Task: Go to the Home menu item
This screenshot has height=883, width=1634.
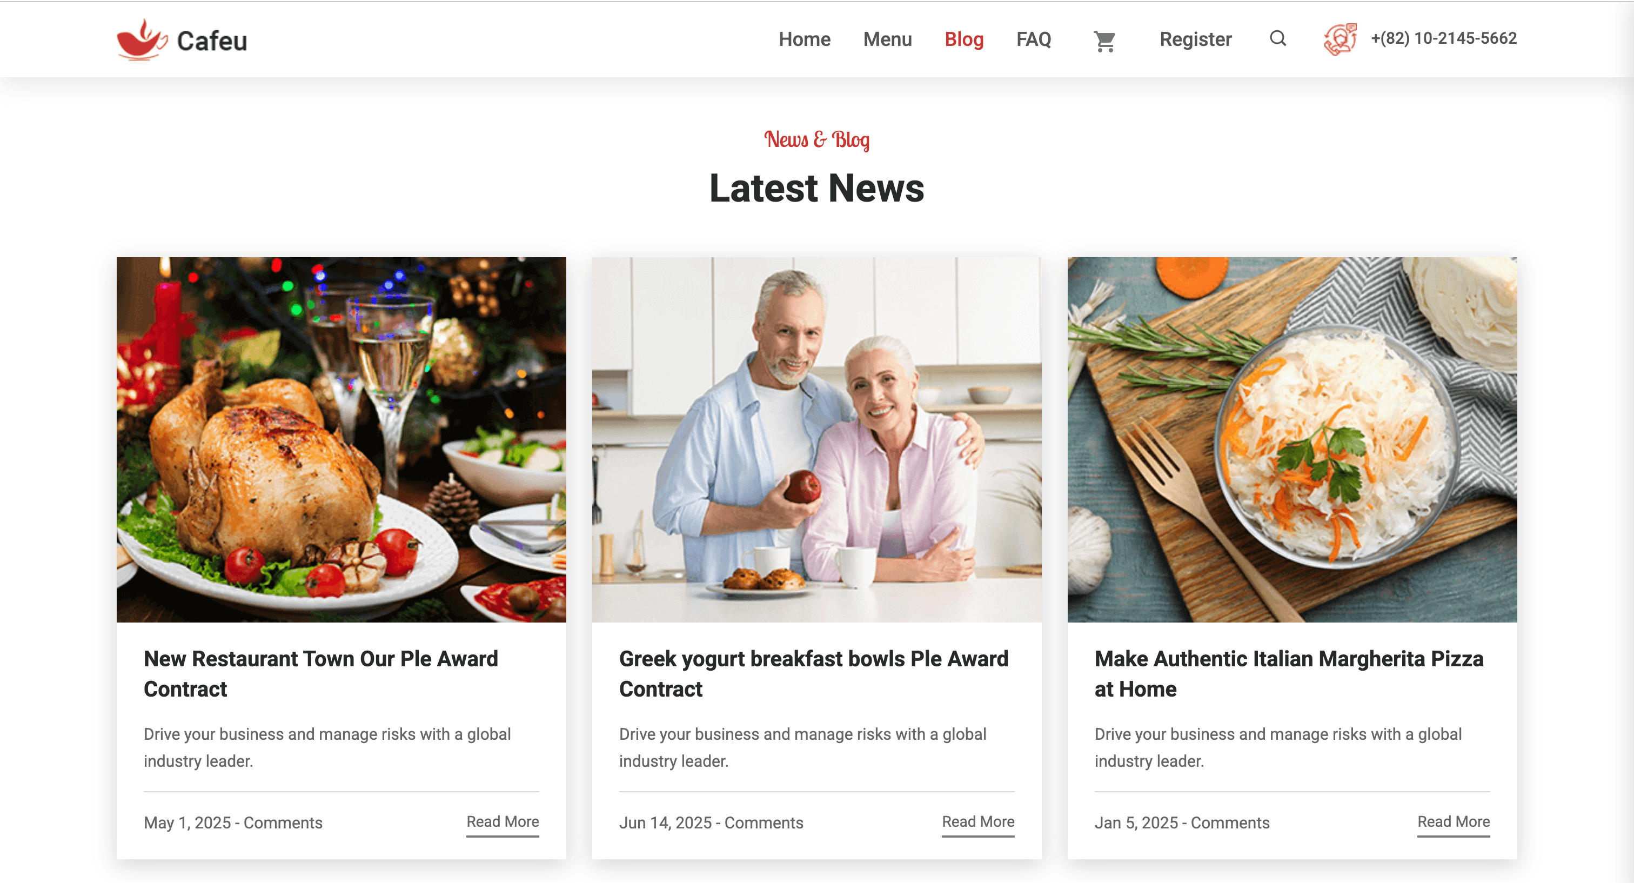Action: pos(805,39)
